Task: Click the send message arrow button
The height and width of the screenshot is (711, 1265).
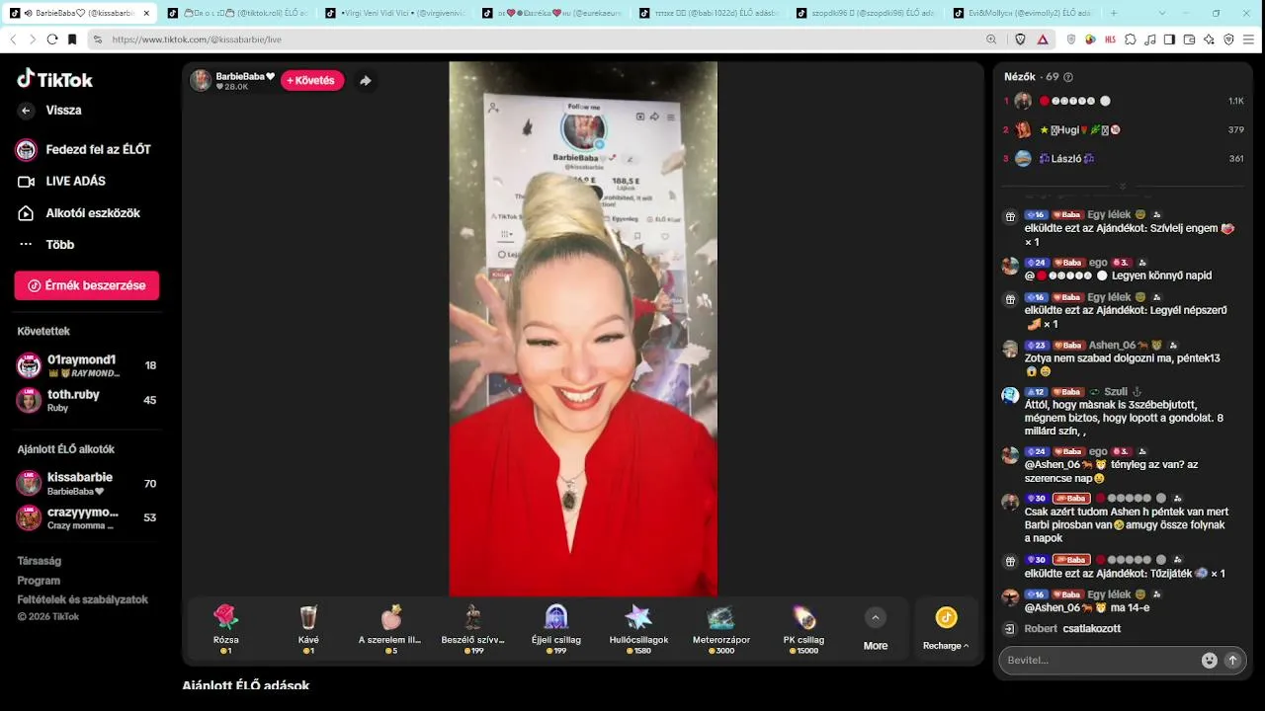Action: (1232, 660)
